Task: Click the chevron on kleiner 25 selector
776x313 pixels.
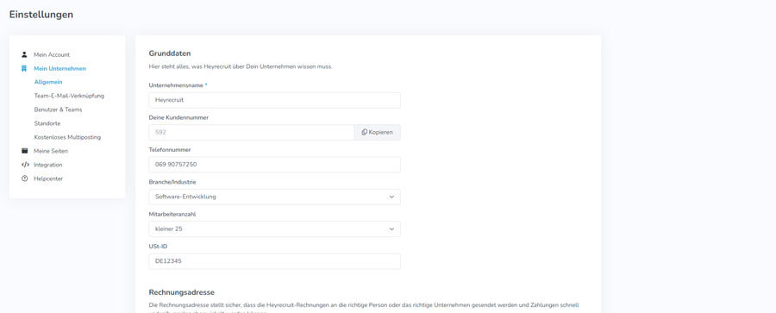Action: click(391, 228)
